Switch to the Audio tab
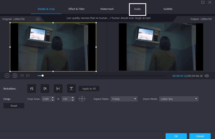Screen dimensions: 215x139 coord(137,9)
